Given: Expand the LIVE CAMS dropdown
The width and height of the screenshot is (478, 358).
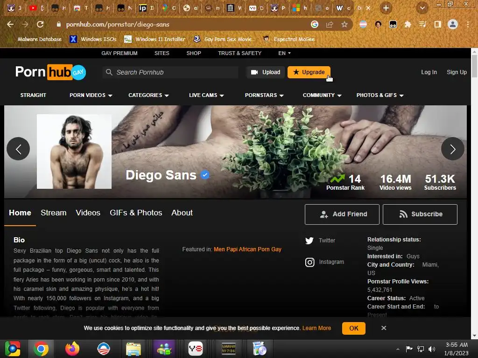Looking at the screenshot, I should [x=206, y=95].
